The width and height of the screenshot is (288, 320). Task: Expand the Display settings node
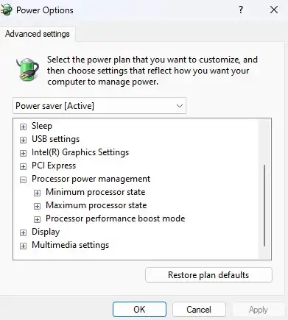coord(23,232)
